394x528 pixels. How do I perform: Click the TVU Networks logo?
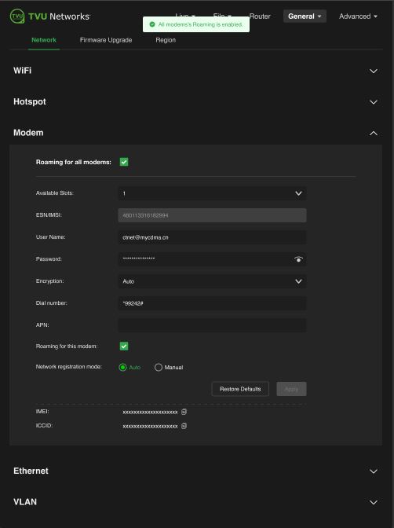(x=49, y=16)
